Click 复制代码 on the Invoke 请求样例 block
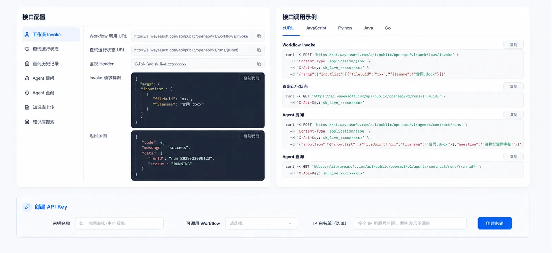The width and height of the screenshot is (552, 253). click(251, 78)
